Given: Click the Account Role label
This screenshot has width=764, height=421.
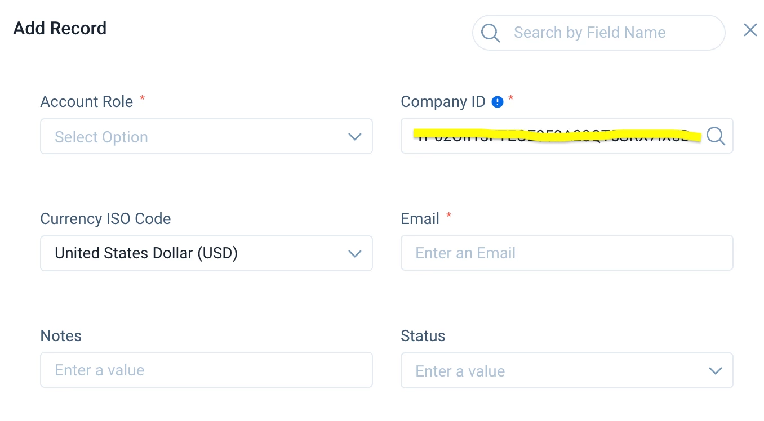Looking at the screenshot, I should (x=87, y=102).
